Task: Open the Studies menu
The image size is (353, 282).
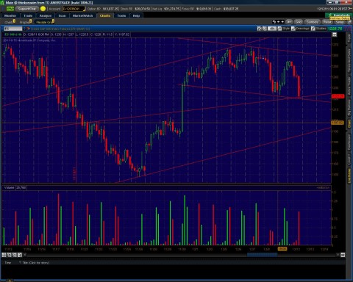Action: [x=318, y=29]
